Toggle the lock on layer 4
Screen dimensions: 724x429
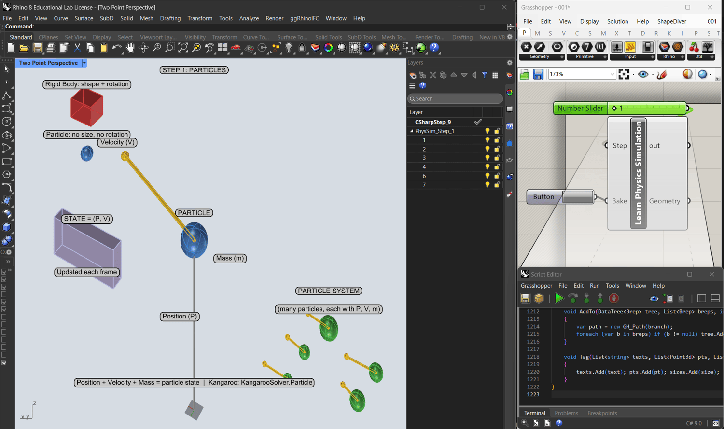click(497, 167)
